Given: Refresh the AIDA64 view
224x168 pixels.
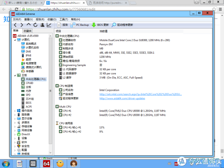Looking at the screenshot, I should (x=35, y=25).
